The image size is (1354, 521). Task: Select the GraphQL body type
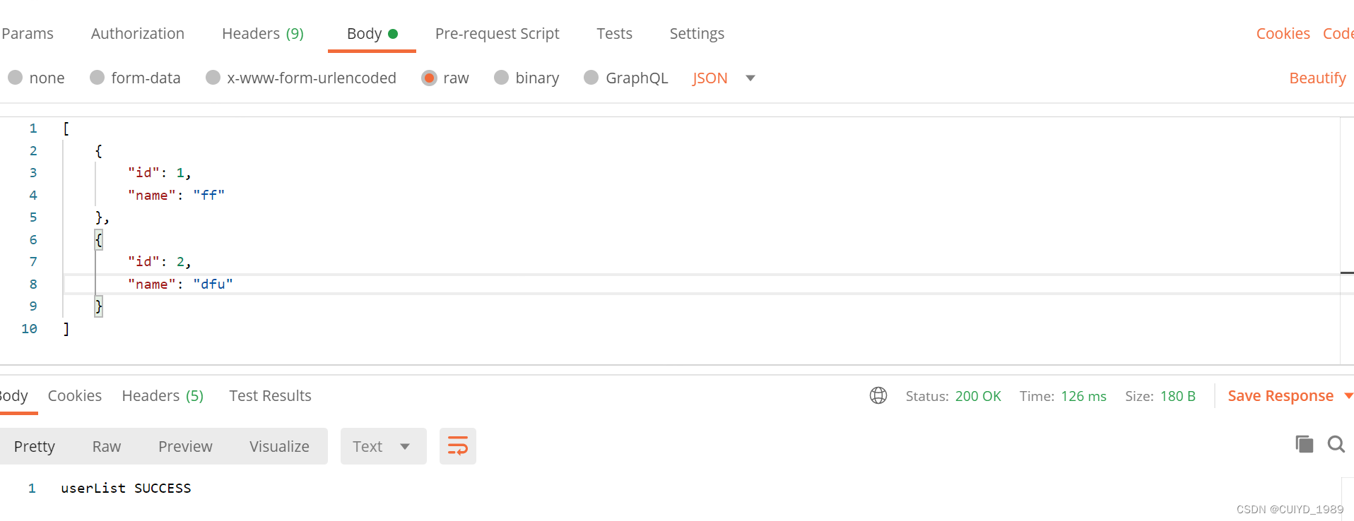point(625,78)
